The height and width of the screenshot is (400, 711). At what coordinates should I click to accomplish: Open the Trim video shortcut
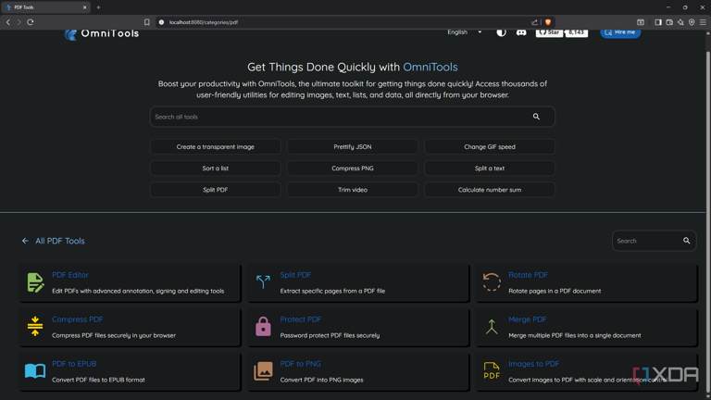point(353,190)
